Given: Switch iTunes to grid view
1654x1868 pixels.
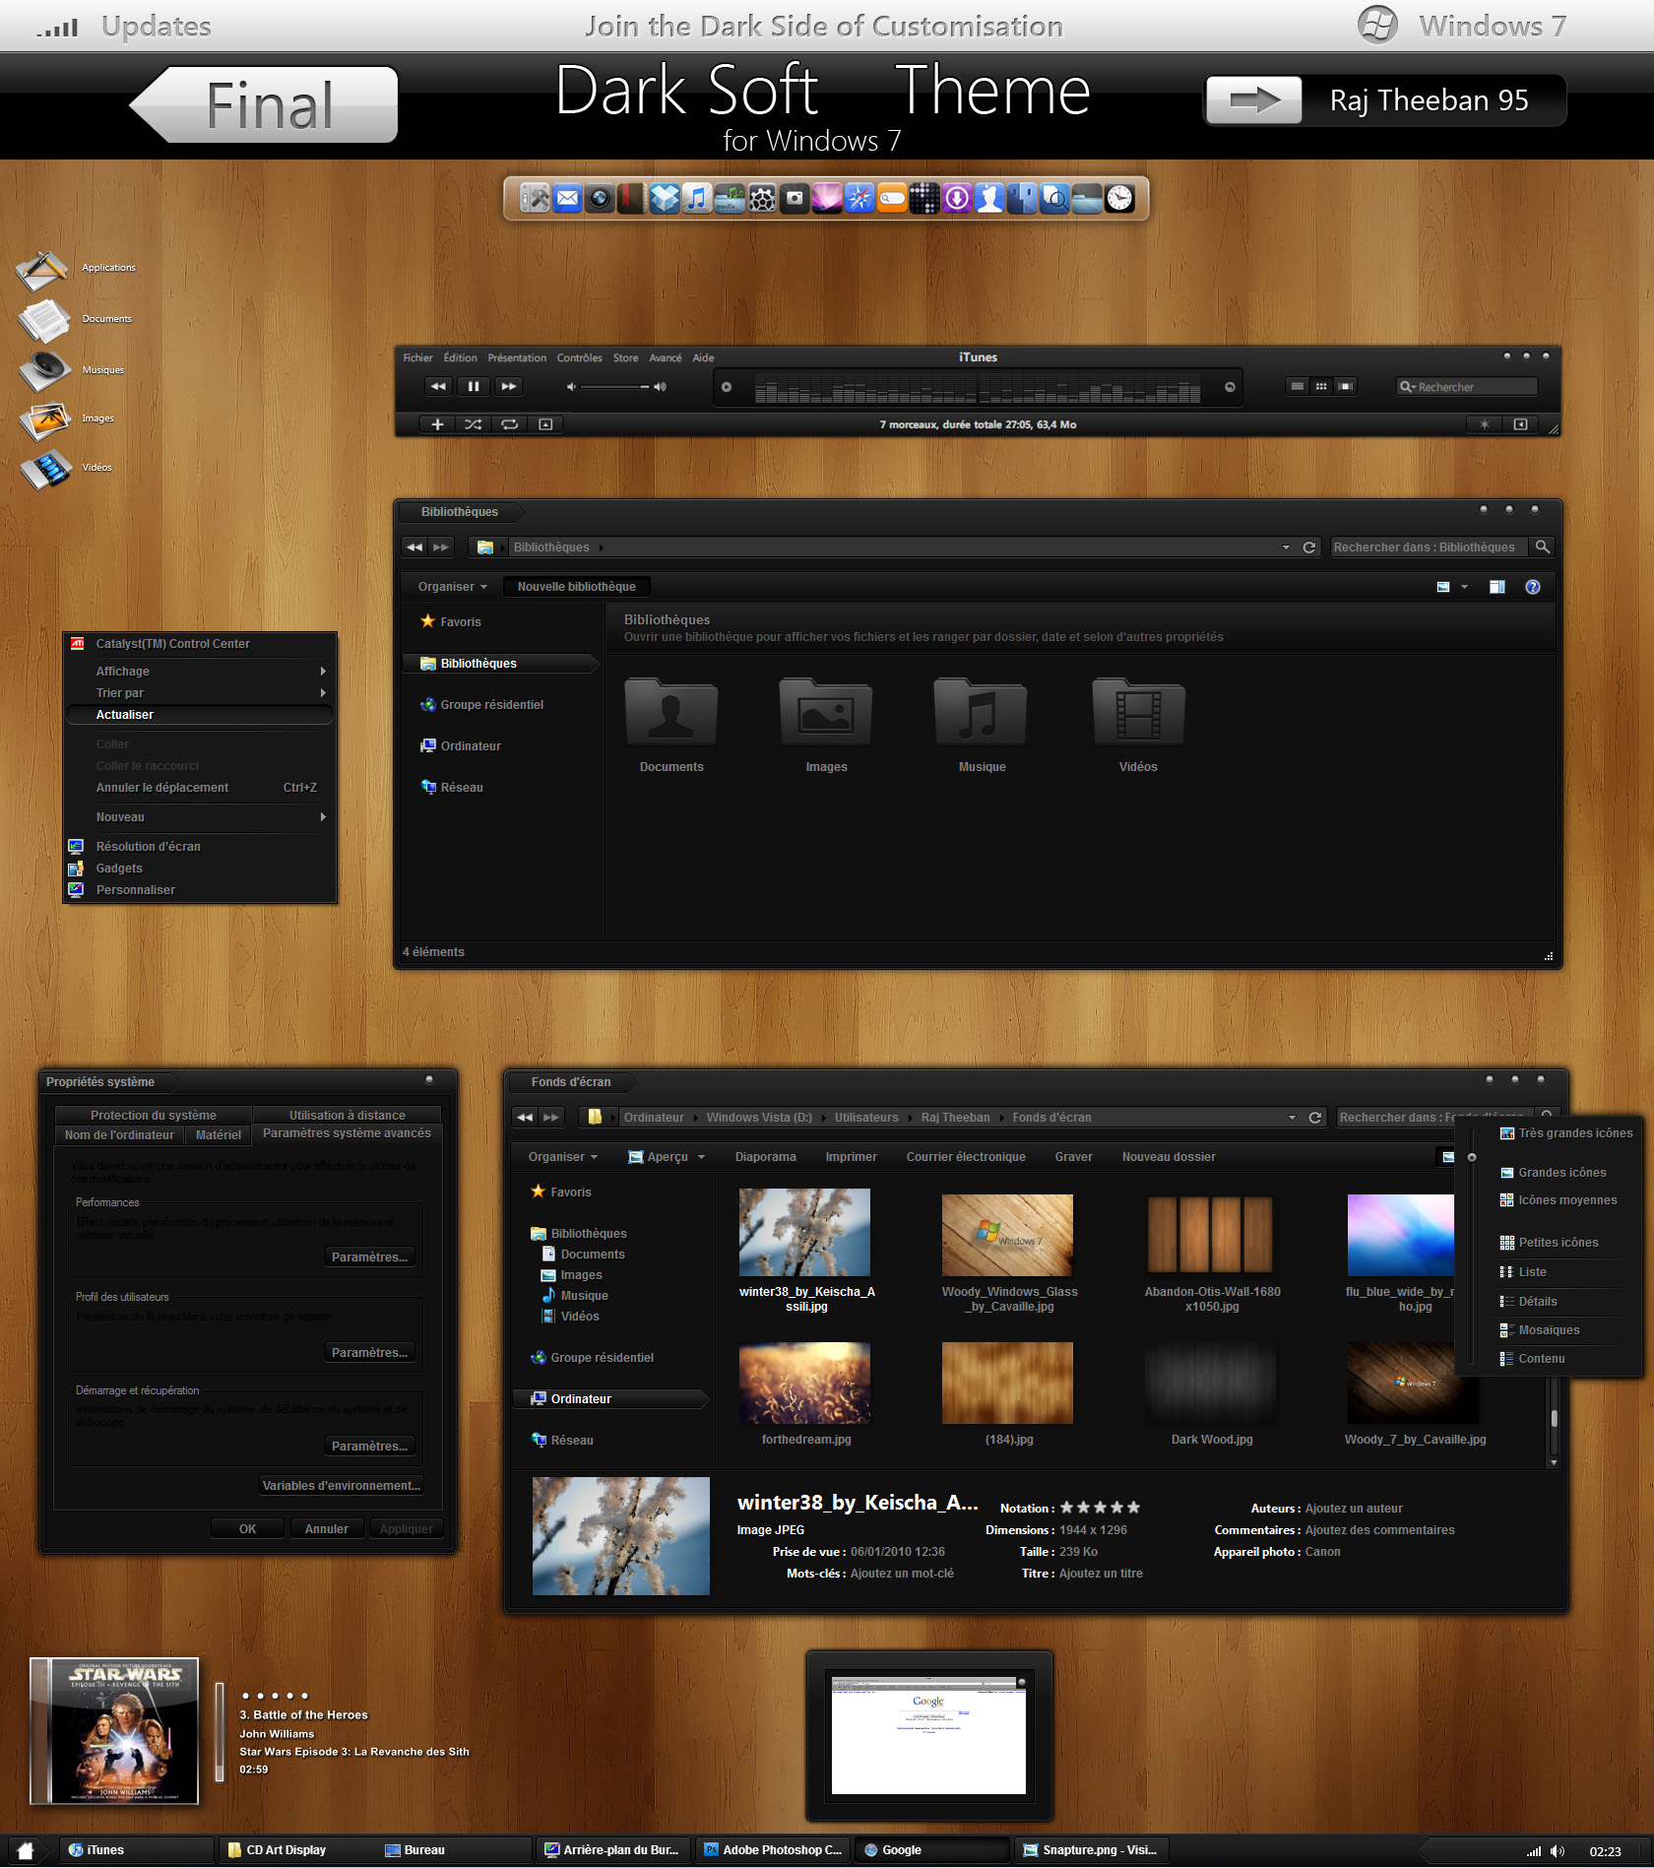Looking at the screenshot, I should tap(1321, 386).
